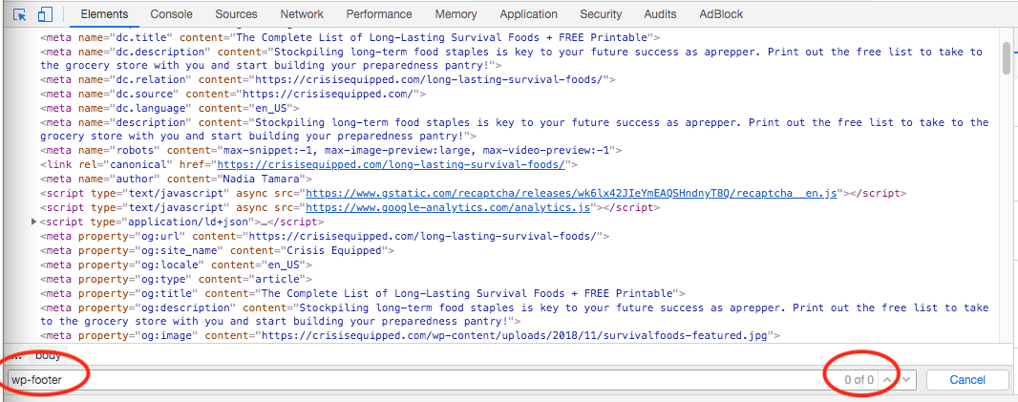Viewport: 1018px width, 402px height.
Task: Select the dc.title meta line
Action: (x=350, y=37)
